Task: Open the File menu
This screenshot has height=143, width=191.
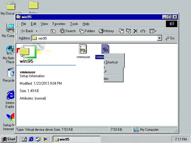Action: [x=24, y=24]
